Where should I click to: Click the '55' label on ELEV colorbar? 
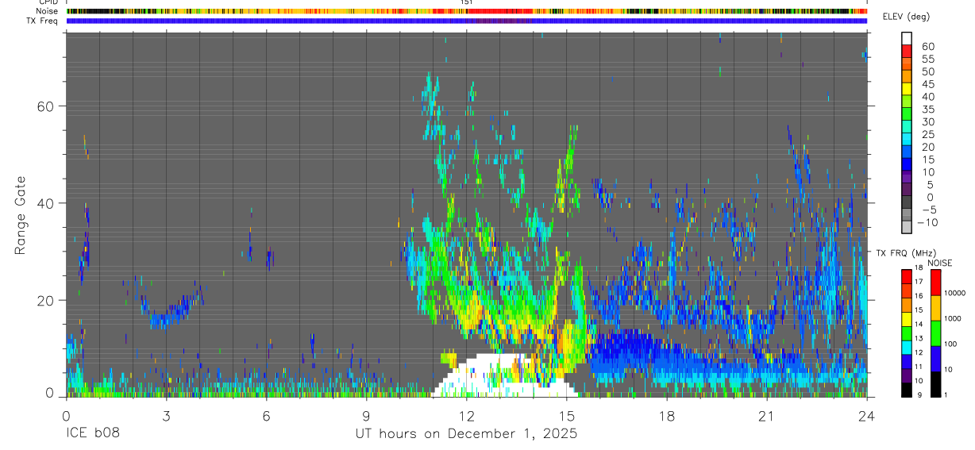[x=927, y=59]
